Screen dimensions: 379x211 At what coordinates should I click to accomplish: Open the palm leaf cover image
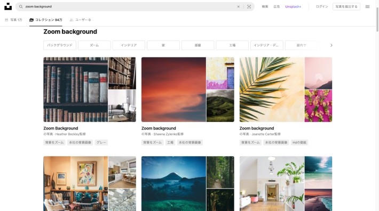tap(272, 90)
